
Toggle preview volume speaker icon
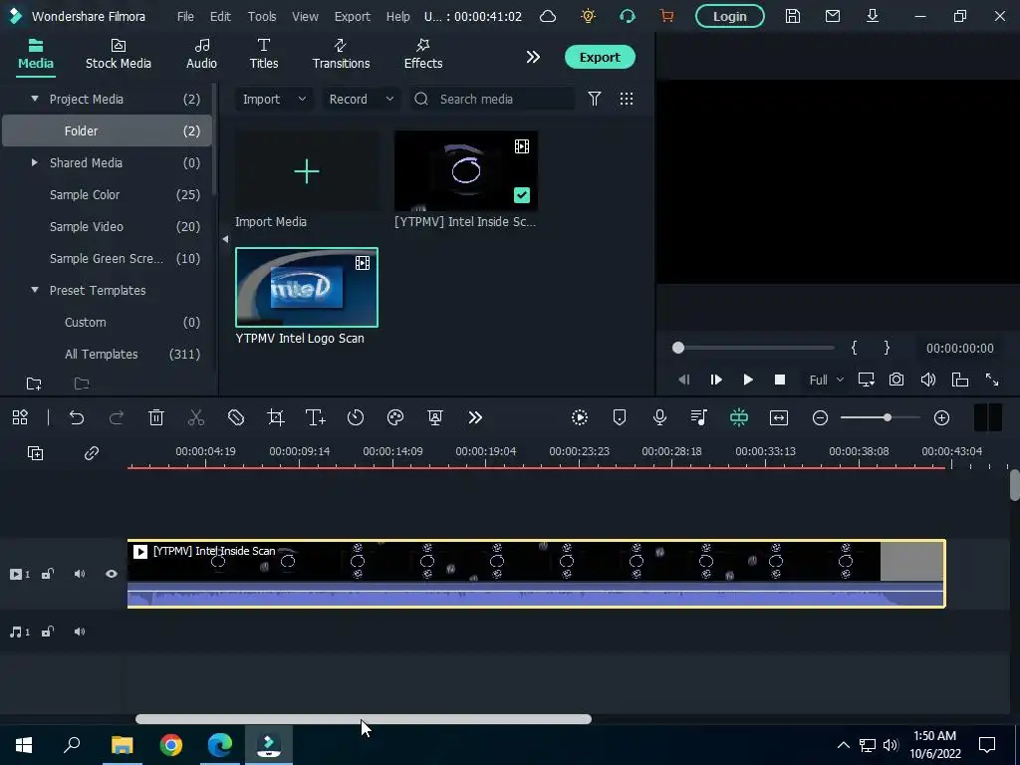coord(928,380)
